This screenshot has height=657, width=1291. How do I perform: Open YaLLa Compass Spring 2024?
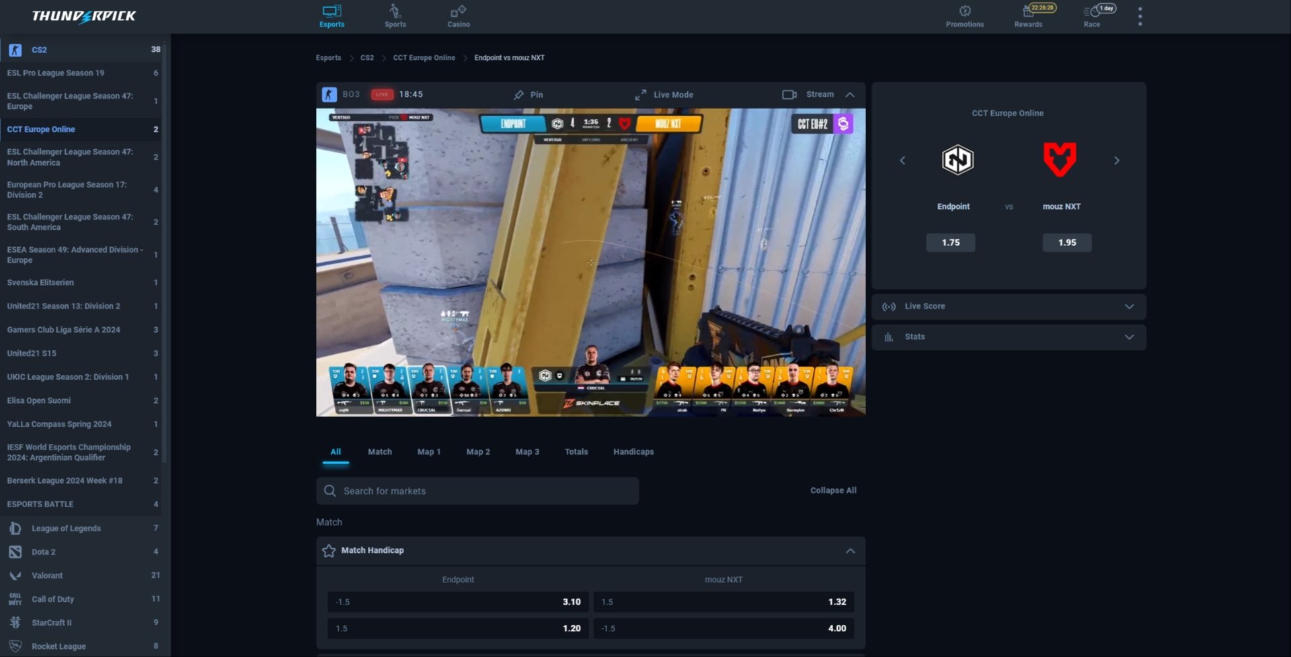[x=81, y=424]
